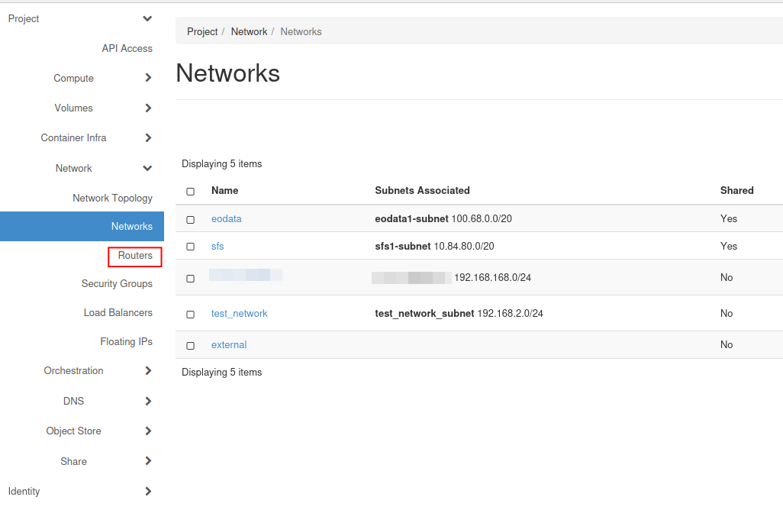Open Security Groups page

[117, 284]
